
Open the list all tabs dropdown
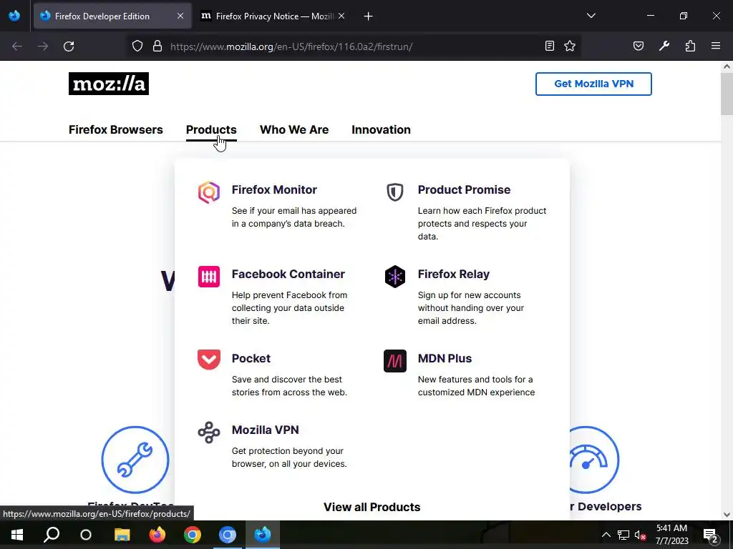[591, 16]
